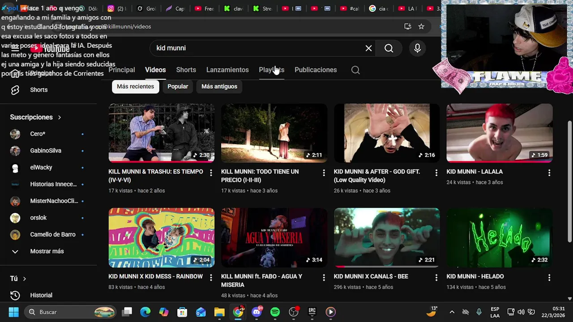Expand subscriptions with Mostrar más
Viewport: 573px width, 322px height.
(x=47, y=251)
